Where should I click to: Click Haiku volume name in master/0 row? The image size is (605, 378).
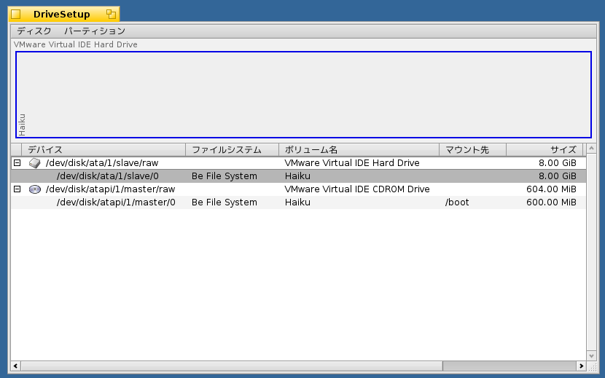coord(297,202)
